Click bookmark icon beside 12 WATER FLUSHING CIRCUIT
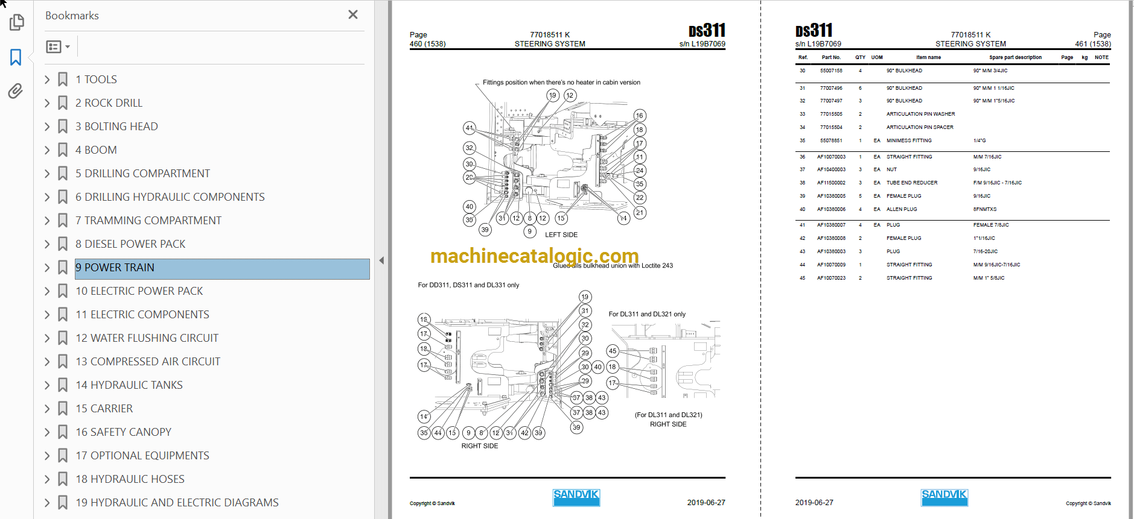This screenshot has height=519, width=1134. click(x=63, y=338)
